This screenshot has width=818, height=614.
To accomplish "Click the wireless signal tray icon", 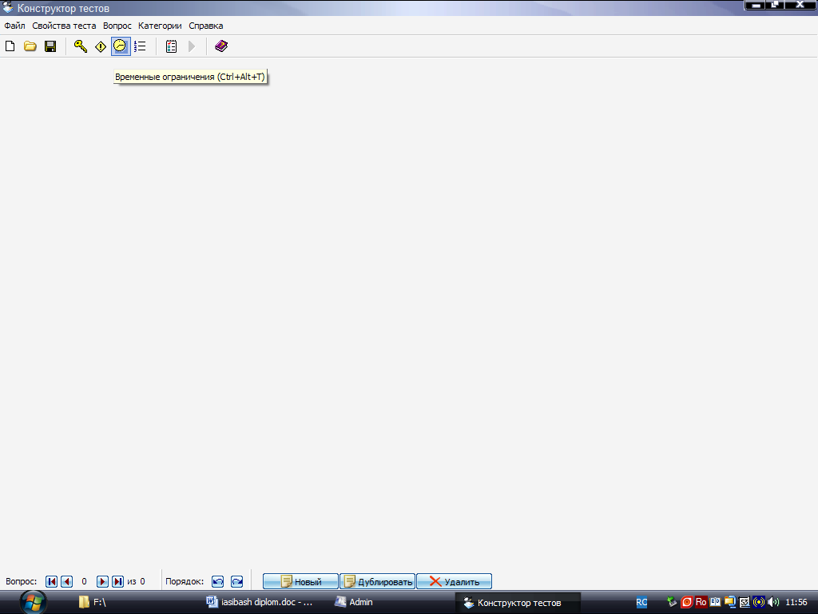I will (759, 602).
